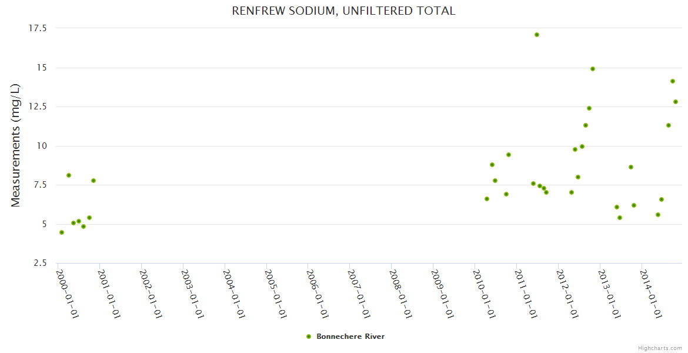Click the 2012 data point near 12.4 mg/L
Viewport: 688px width, 353px height.
click(x=589, y=108)
